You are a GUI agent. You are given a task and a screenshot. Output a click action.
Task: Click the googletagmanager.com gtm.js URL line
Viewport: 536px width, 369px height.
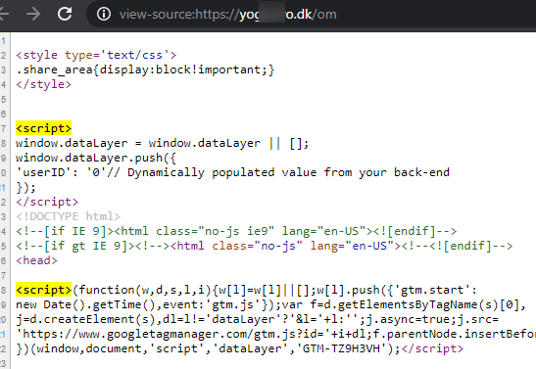click(x=276, y=334)
